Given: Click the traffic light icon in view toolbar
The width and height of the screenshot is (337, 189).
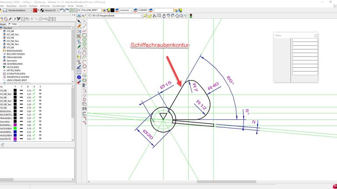Looking at the screenshot, I should 190,16.
